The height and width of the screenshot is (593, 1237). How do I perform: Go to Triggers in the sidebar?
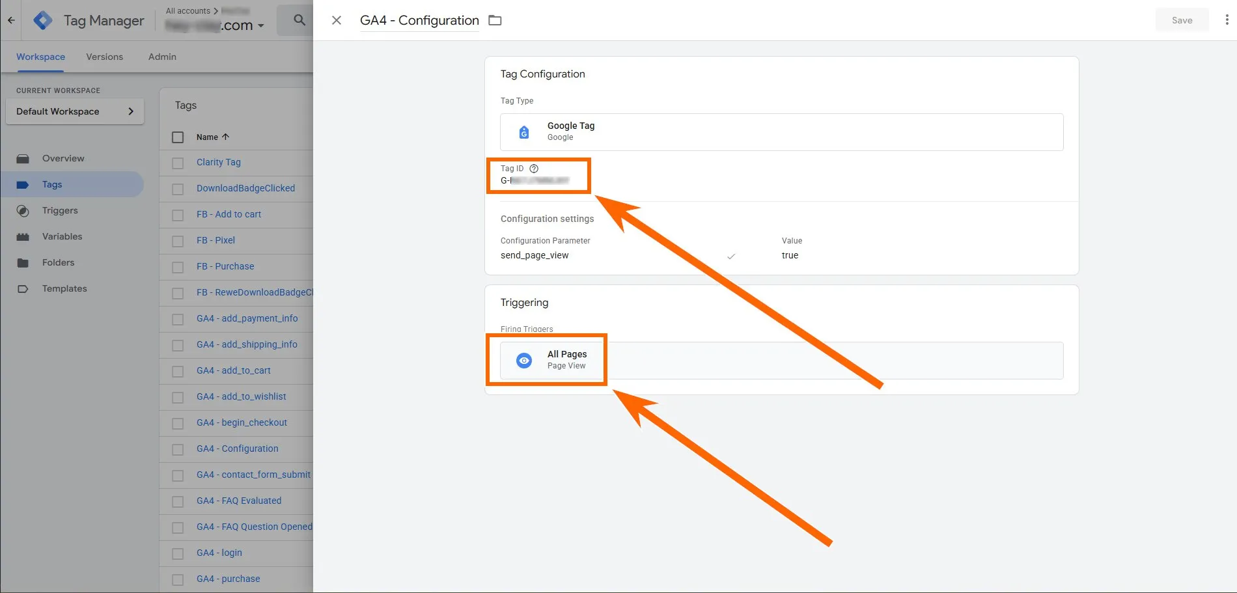[60, 210]
